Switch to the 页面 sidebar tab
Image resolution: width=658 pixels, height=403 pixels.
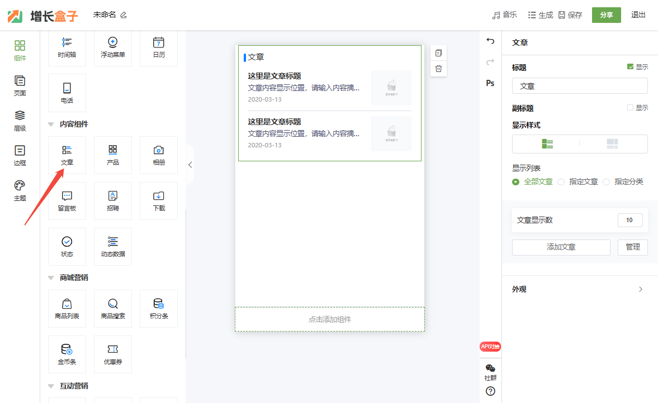tap(20, 85)
